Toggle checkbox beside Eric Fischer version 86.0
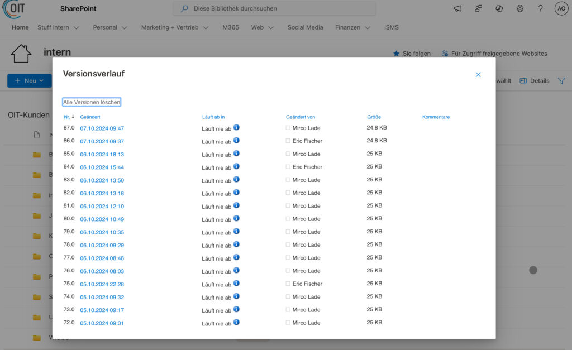The image size is (572, 350). coord(288,141)
